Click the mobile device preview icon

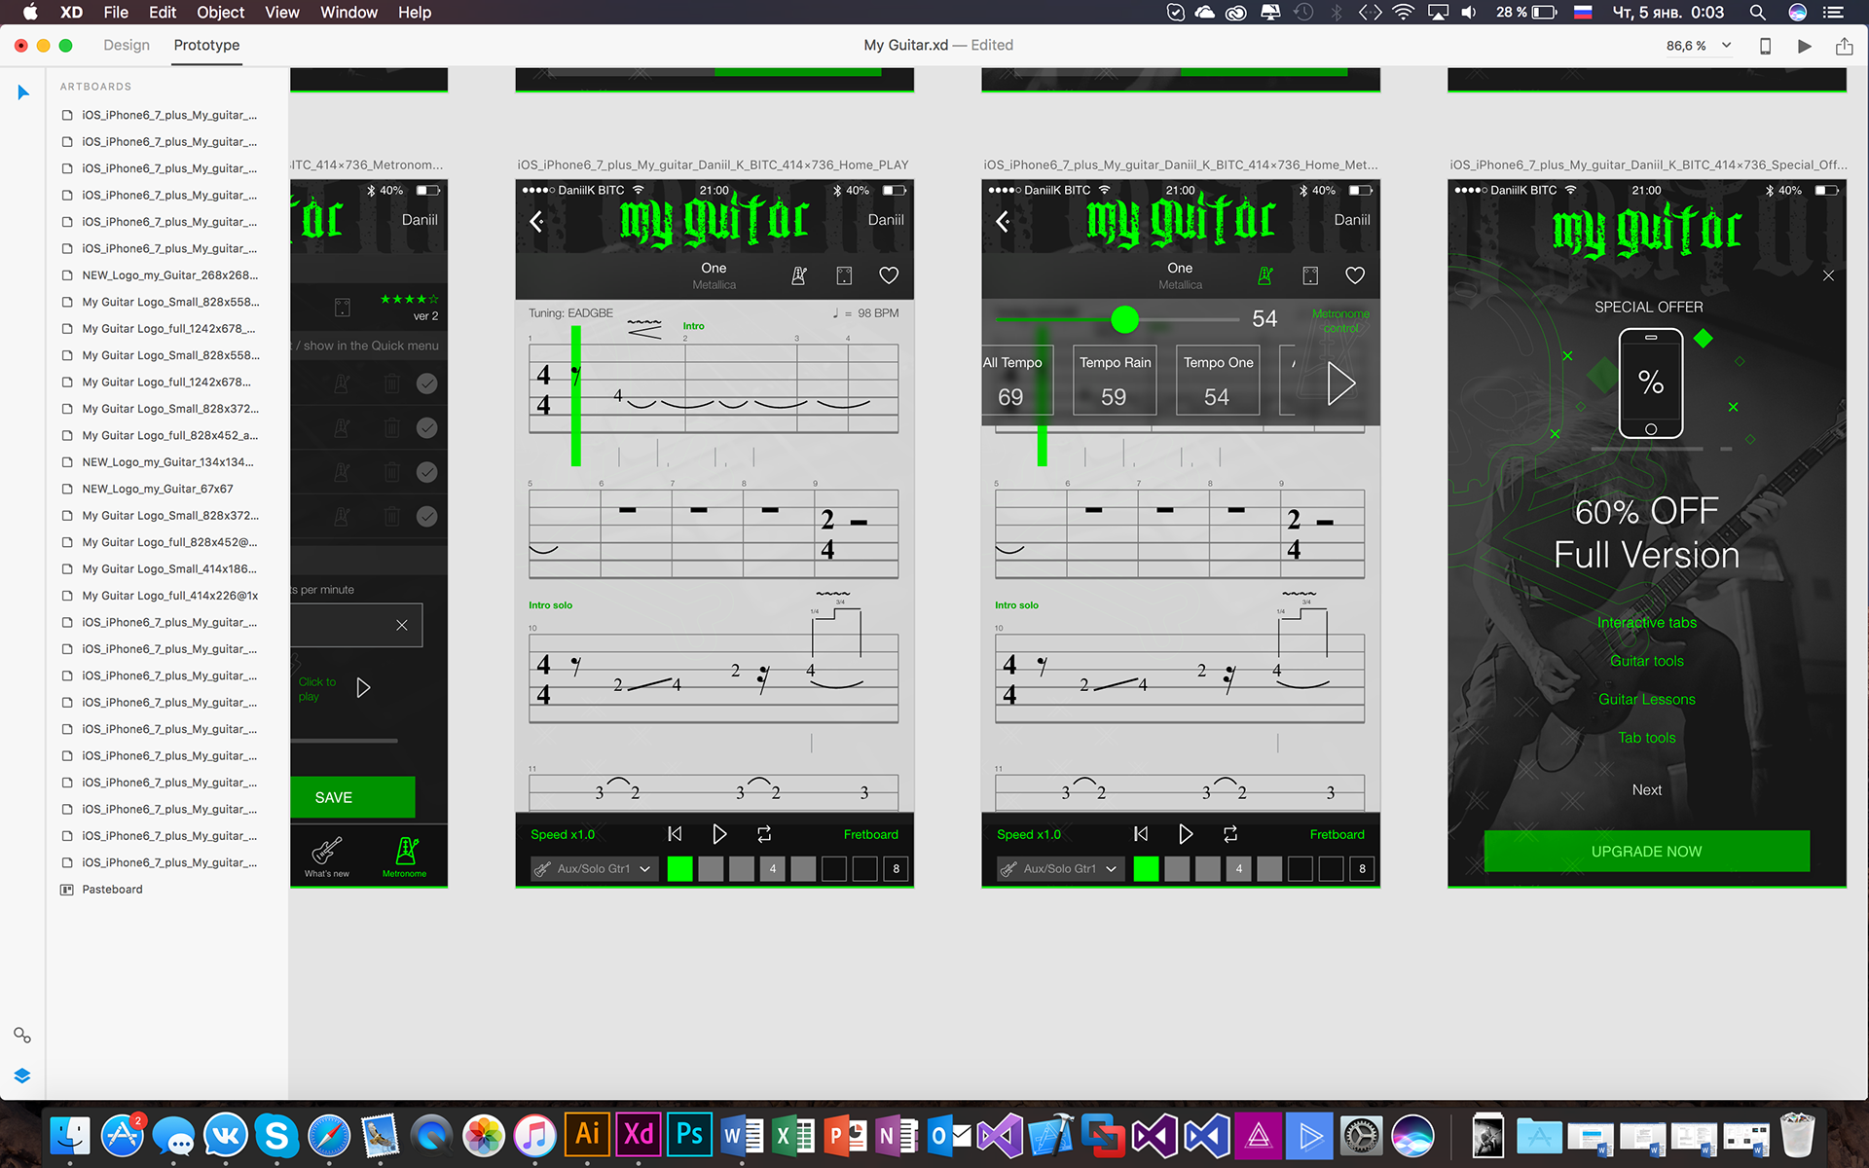click(1765, 46)
